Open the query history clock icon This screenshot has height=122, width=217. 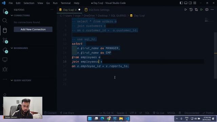pos(191,10)
